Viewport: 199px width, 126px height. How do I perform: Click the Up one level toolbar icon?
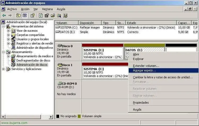click(x=18, y=15)
